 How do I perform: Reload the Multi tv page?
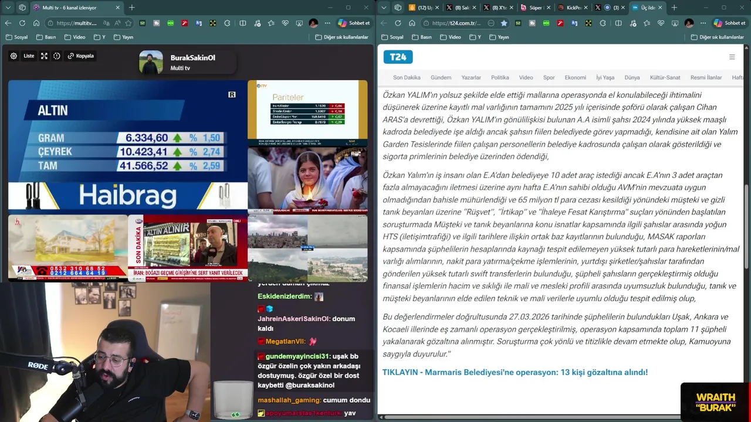coord(22,23)
